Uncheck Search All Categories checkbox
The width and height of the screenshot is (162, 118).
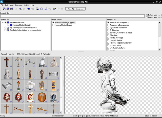(x=108, y=23)
